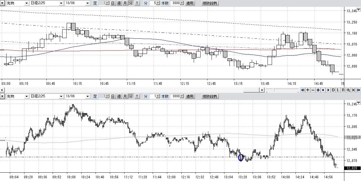
Task: Click the L chart tool button
Action: [x=338, y=90]
